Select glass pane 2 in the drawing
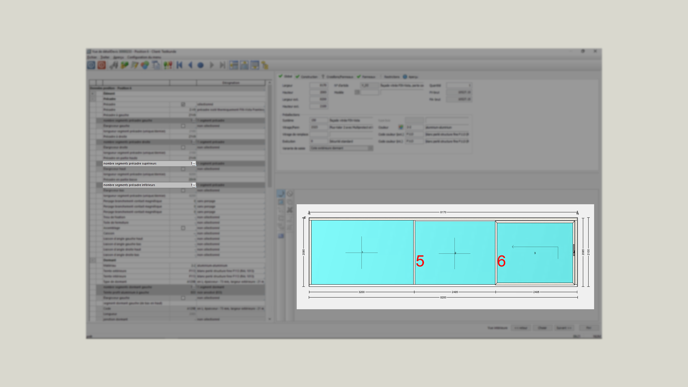 [x=455, y=253]
